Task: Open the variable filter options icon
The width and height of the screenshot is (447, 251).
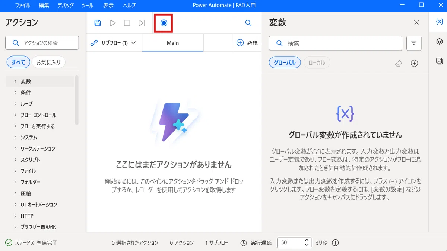Action: 414,43
